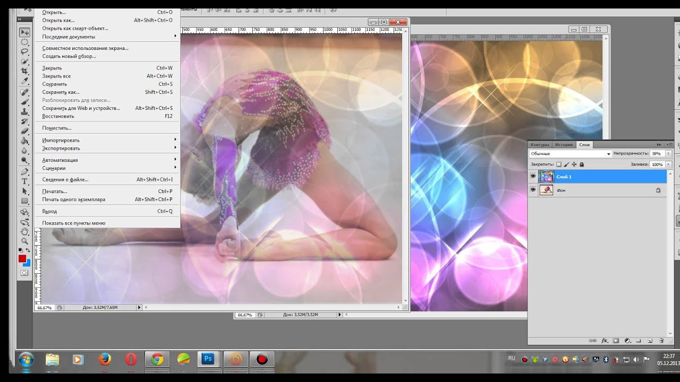The height and width of the screenshot is (382, 680).
Task: Click the Сохранить как... menu item
Action: (x=61, y=92)
